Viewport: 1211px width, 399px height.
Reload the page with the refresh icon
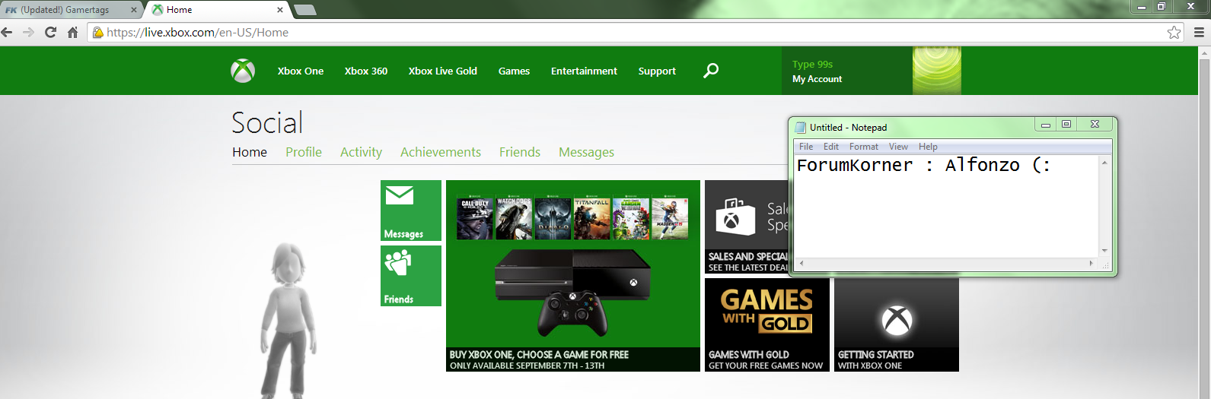pos(51,32)
